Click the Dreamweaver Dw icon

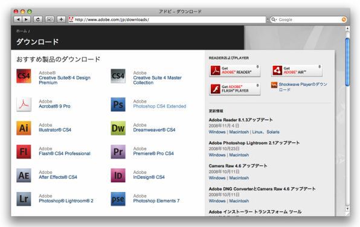[118, 128]
